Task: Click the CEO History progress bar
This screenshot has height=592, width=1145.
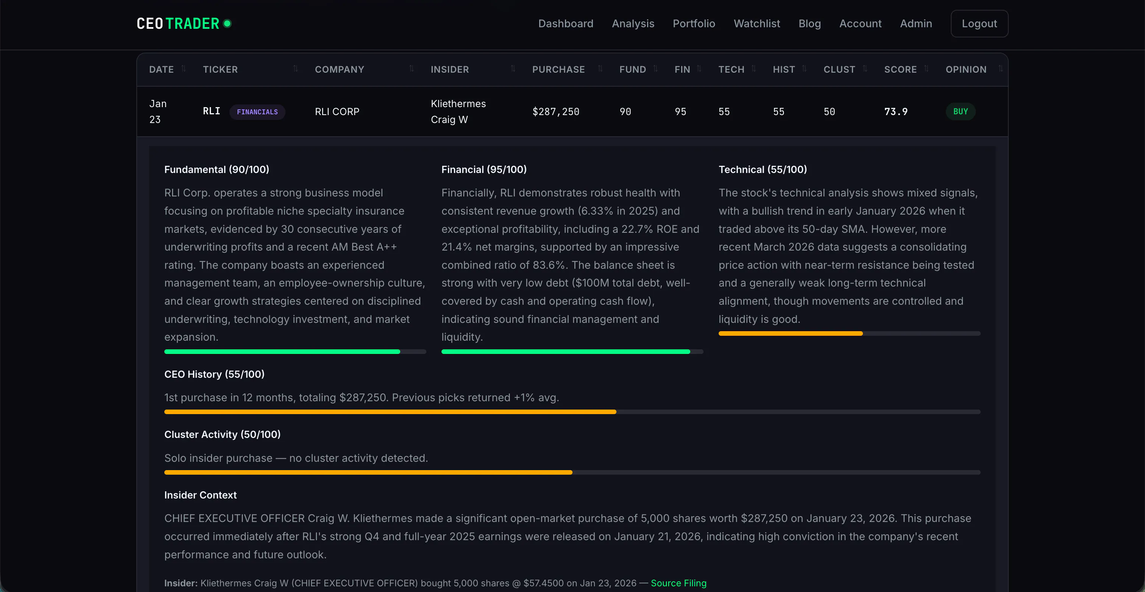Action: click(x=572, y=412)
